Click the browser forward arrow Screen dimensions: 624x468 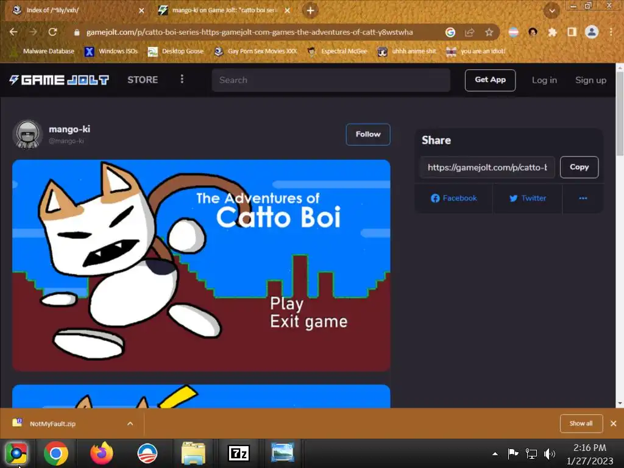(x=33, y=32)
